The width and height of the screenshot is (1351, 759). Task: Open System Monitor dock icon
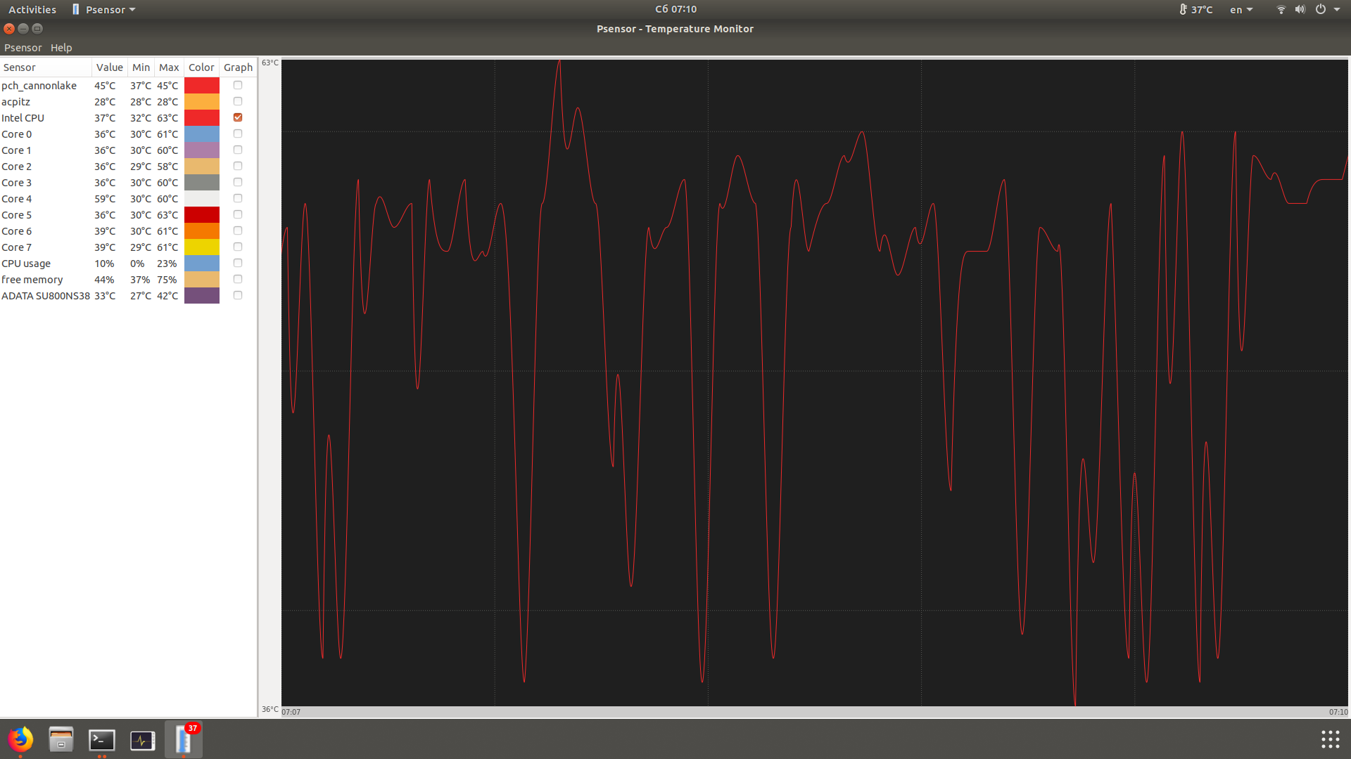coord(143,739)
